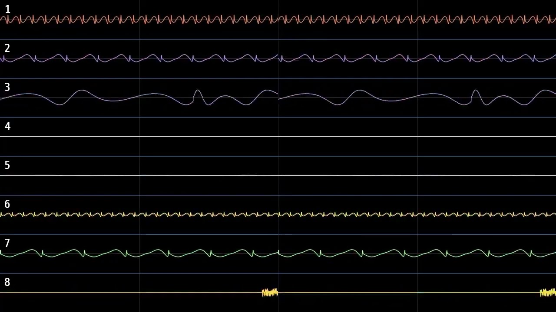Click the yellow waveform in channel 6

(278, 214)
